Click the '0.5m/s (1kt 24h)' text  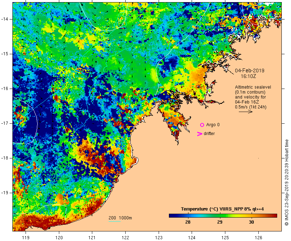251,107
